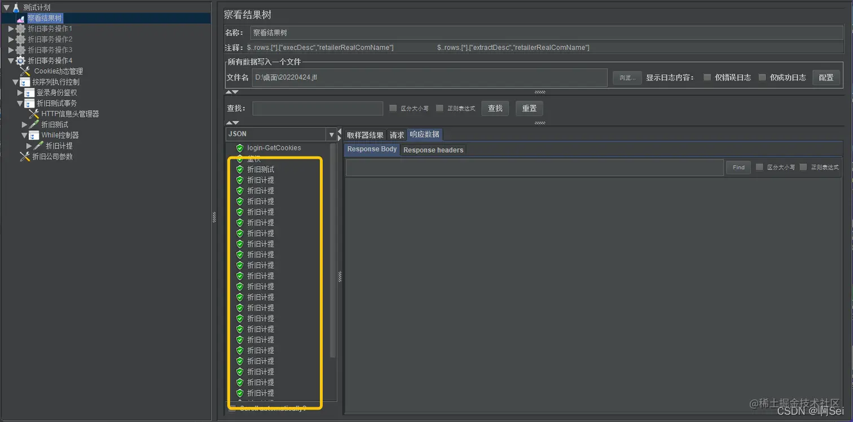Click the 配置 button

pos(826,78)
